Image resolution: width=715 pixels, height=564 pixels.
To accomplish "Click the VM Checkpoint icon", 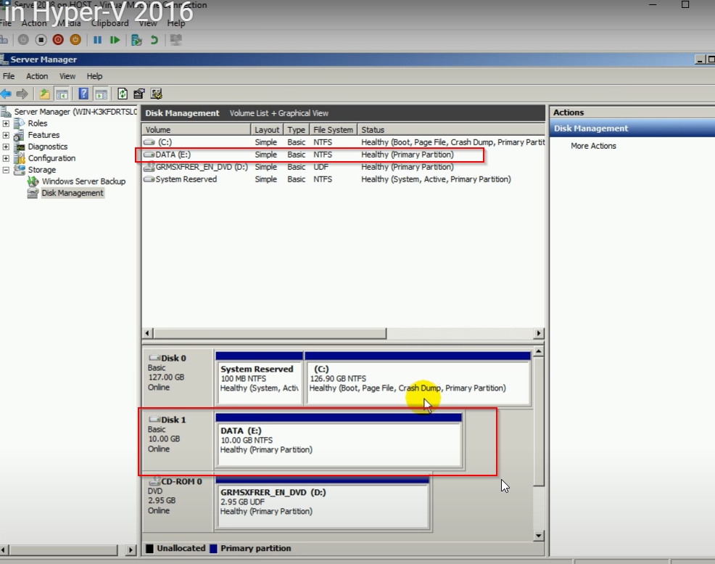I will pos(136,40).
